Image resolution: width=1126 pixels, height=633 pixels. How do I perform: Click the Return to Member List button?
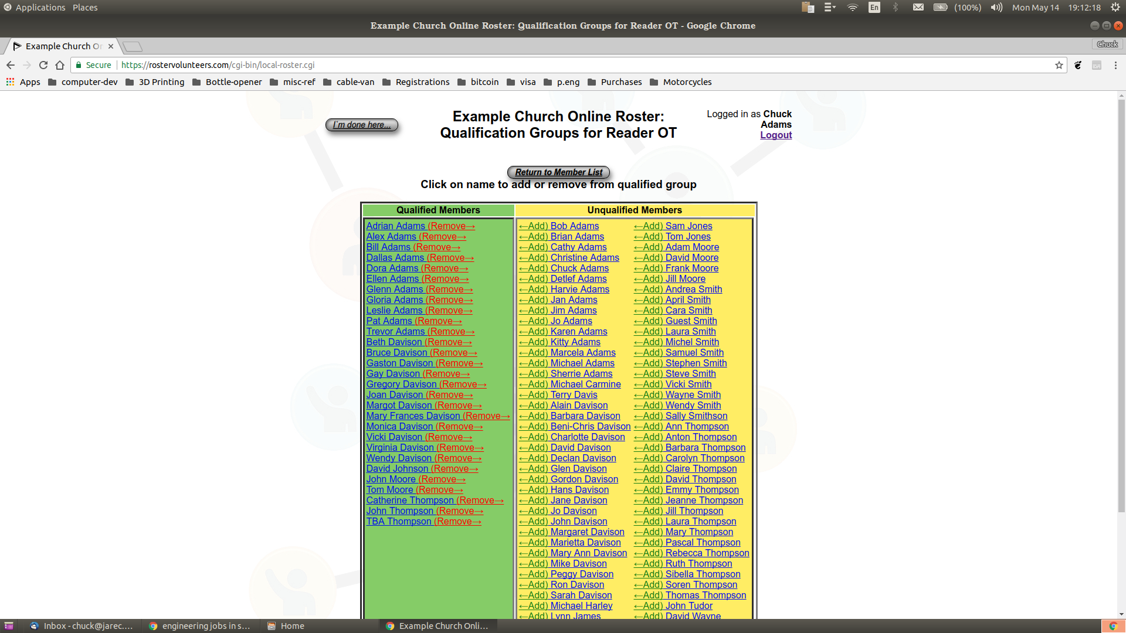click(558, 172)
